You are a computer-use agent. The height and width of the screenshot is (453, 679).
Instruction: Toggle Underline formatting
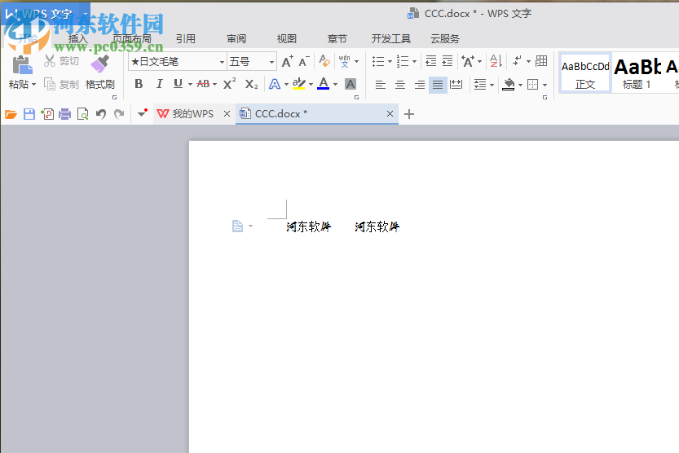click(x=178, y=84)
